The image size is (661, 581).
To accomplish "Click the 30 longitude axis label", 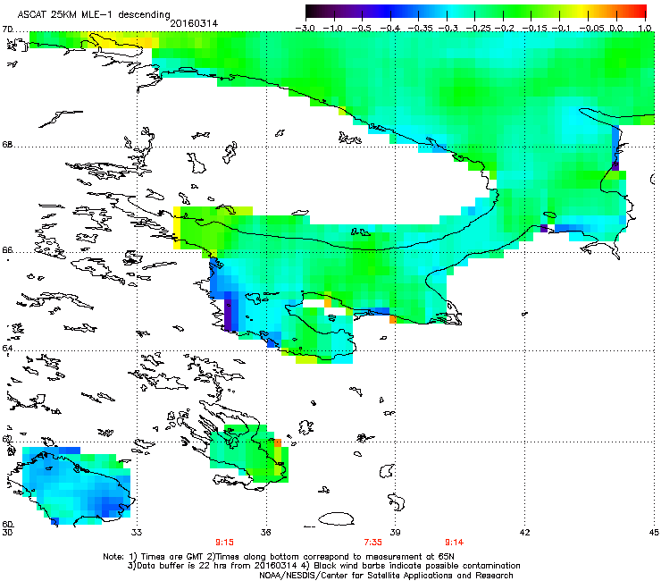I will pos(7,533).
